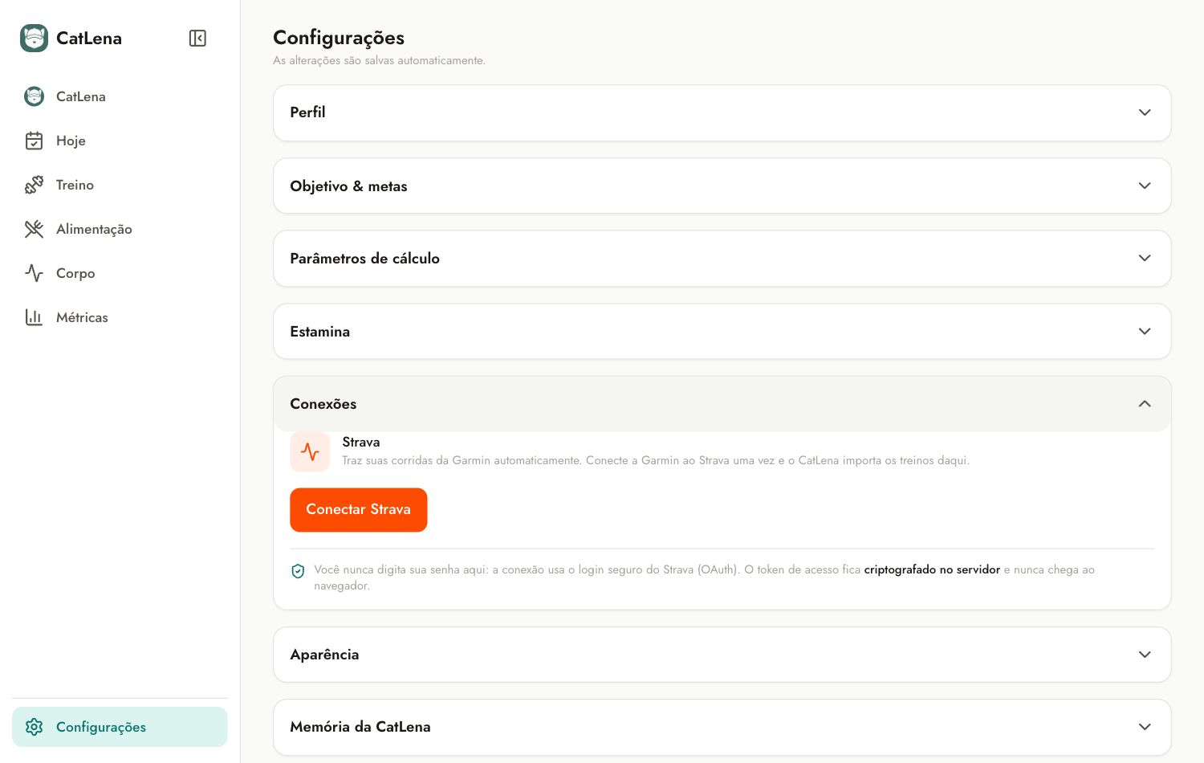
Task: Click the calendar icon for Hoje
Action: [x=34, y=141]
